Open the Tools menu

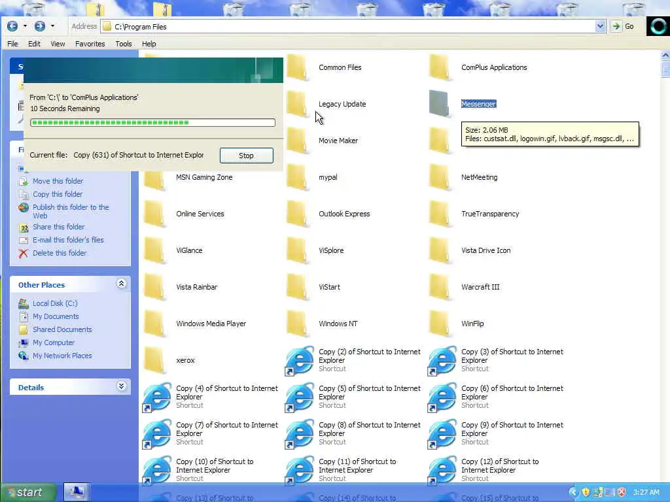[124, 44]
